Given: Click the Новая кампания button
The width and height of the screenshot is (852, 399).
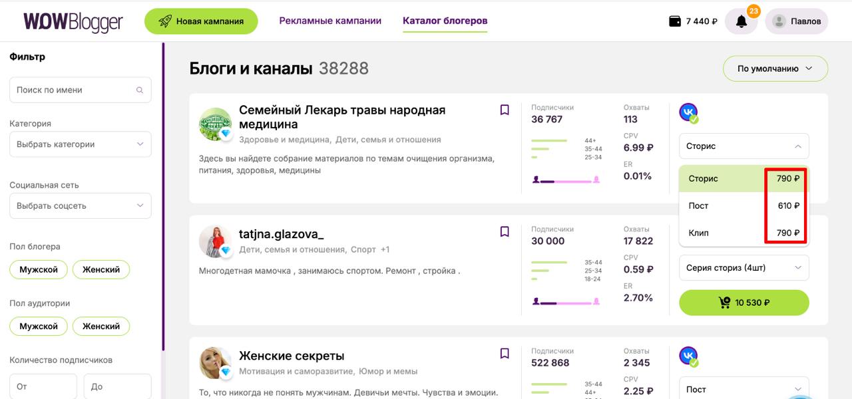Looking at the screenshot, I should pos(201,21).
